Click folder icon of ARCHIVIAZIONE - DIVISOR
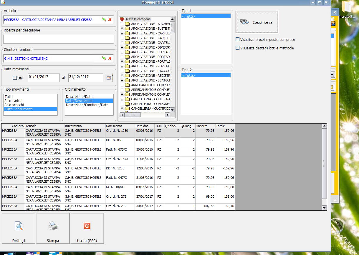The height and width of the screenshot is (255, 359). tap(127, 47)
